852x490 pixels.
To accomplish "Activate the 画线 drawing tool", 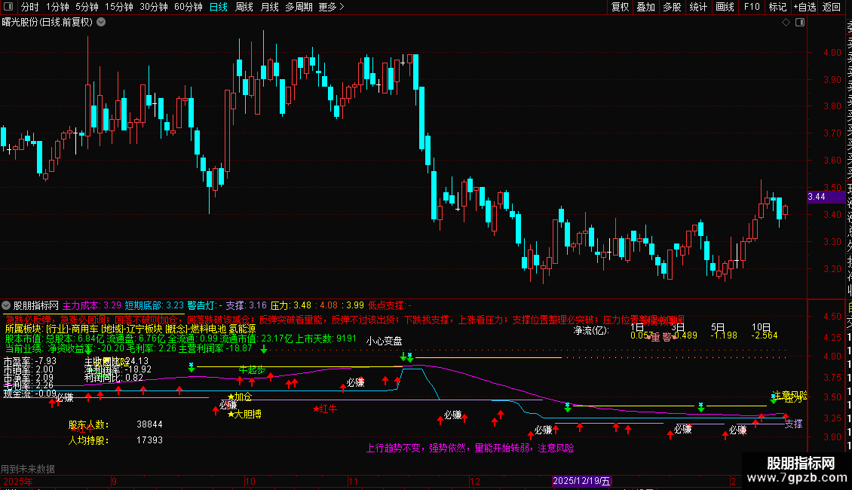I will [725, 7].
